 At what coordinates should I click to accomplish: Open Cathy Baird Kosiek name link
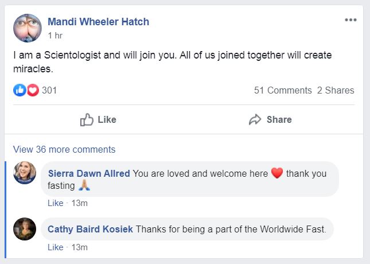91,230
